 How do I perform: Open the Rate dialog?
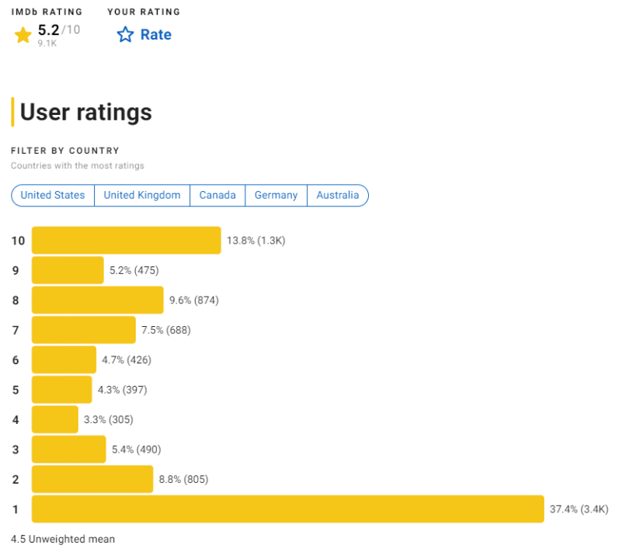[155, 34]
